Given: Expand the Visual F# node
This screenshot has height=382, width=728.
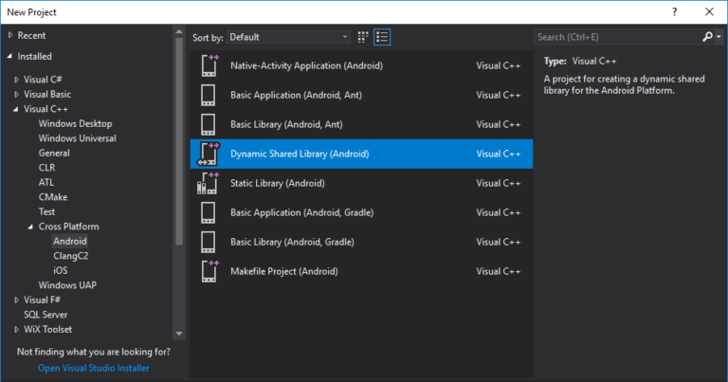Looking at the screenshot, I should (x=17, y=300).
